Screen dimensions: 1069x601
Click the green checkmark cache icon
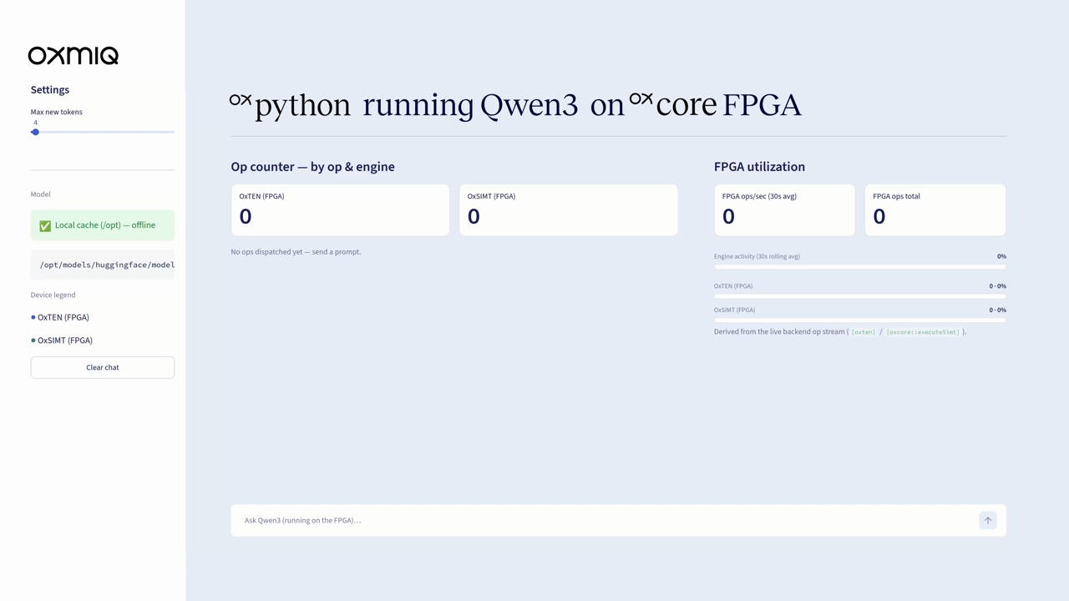point(45,225)
